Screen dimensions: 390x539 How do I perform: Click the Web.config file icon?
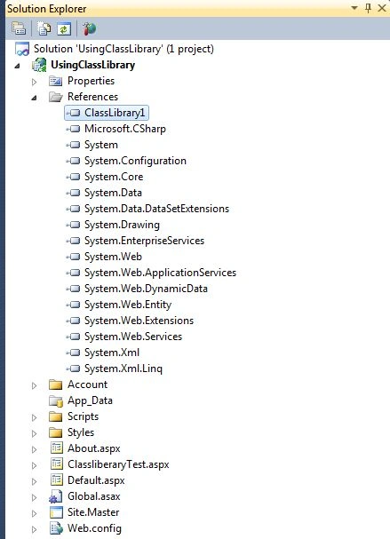(56, 528)
